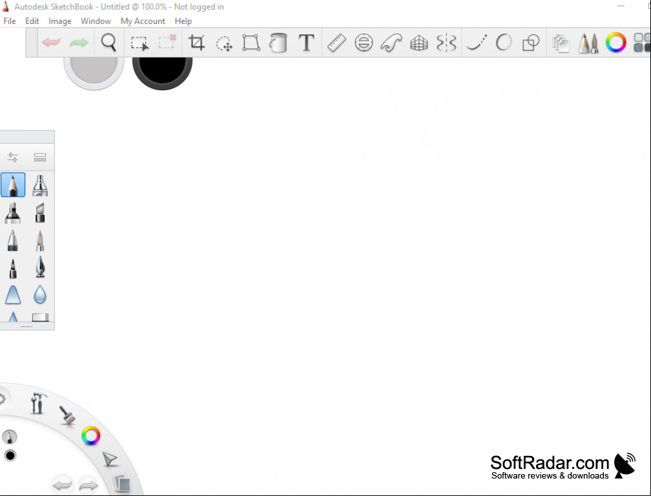Viewport: 651px width, 496px height.
Task: Open lagoon layers icon
Action: tap(122, 483)
